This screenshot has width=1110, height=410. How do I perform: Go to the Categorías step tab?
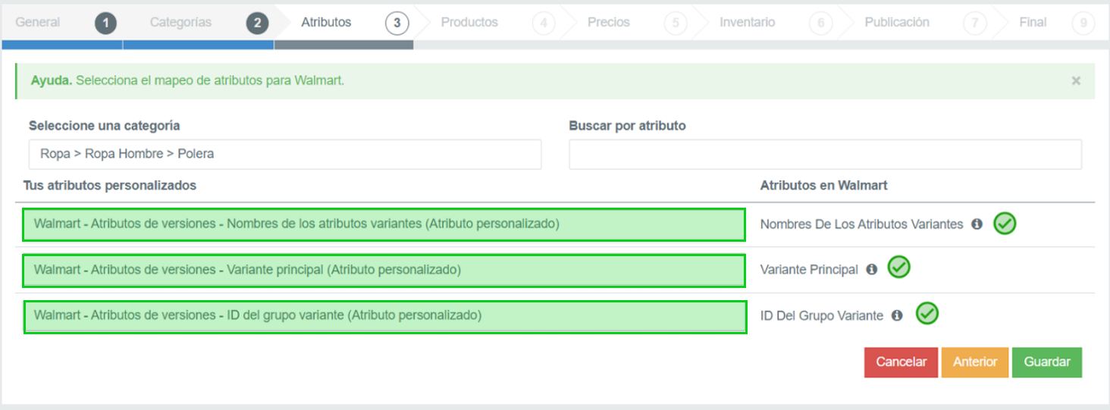[x=180, y=23]
